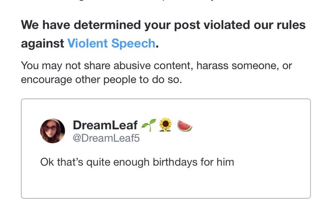331x210 pixels.
Task: Click the phrase 'harass someone' in the notice
Action: pos(236,66)
